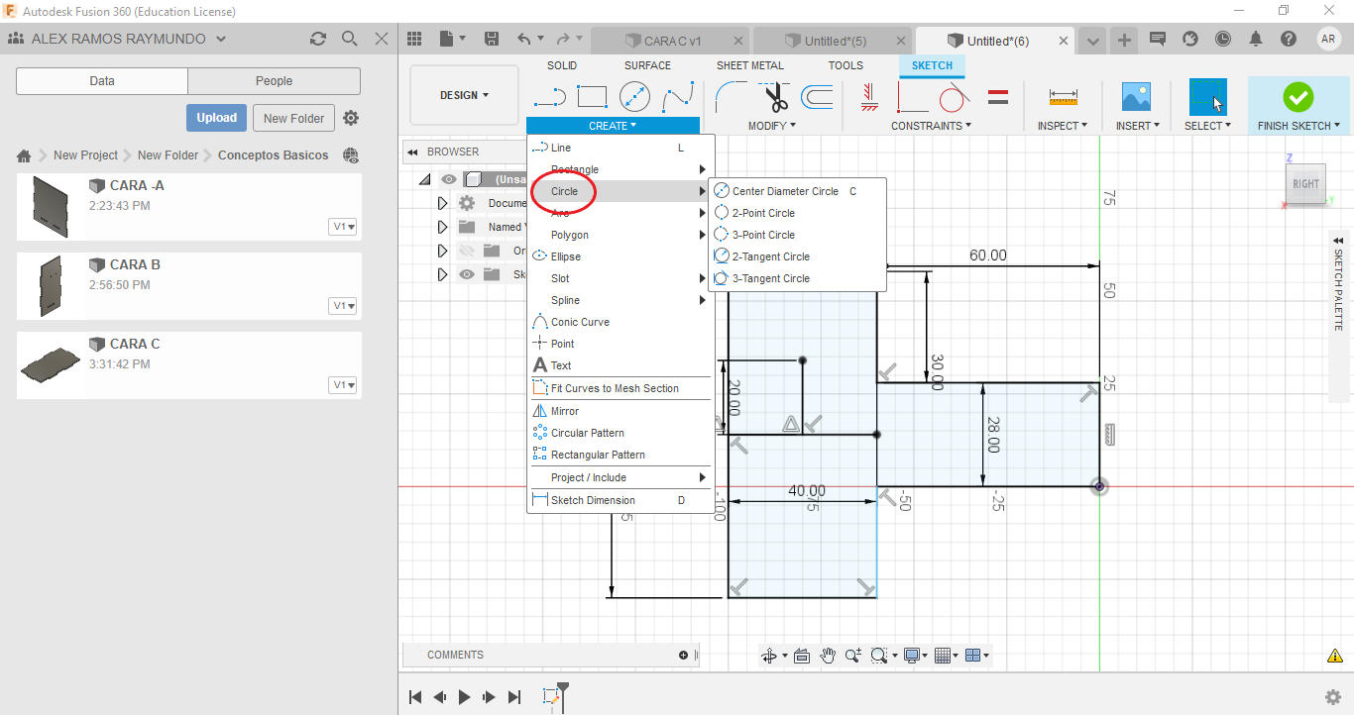
Task: Click the RIGHT face of the view cube
Action: point(1305,184)
